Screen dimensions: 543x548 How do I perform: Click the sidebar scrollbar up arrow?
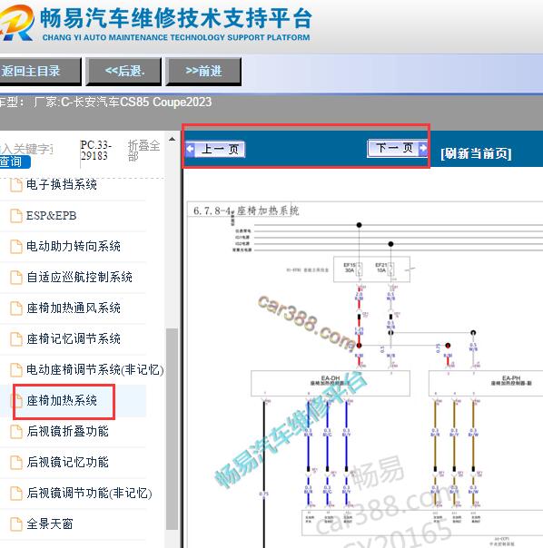coord(172,139)
